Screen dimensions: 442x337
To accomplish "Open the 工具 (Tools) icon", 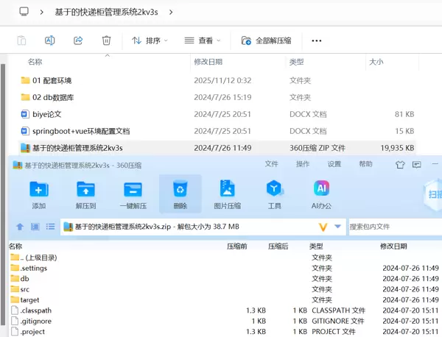I will pyautogui.click(x=274, y=194).
